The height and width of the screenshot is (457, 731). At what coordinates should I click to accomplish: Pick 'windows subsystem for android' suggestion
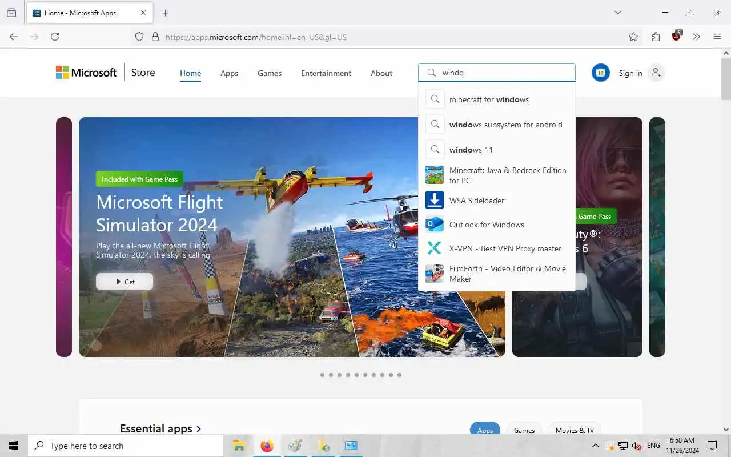point(497,125)
